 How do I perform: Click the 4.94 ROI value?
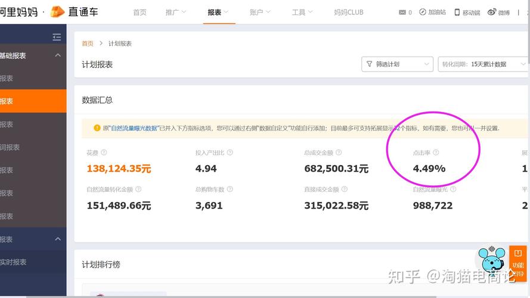click(206, 168)
